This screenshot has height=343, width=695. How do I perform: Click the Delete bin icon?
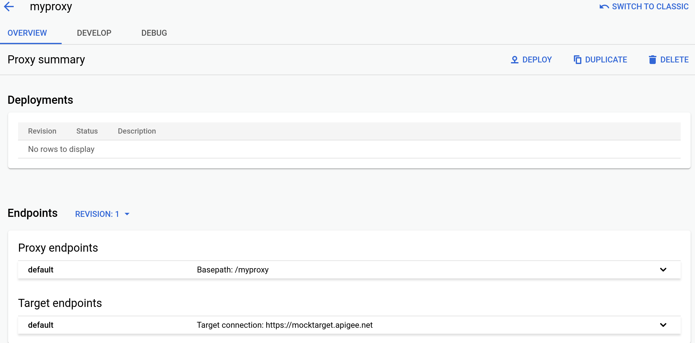coord(652,60)
